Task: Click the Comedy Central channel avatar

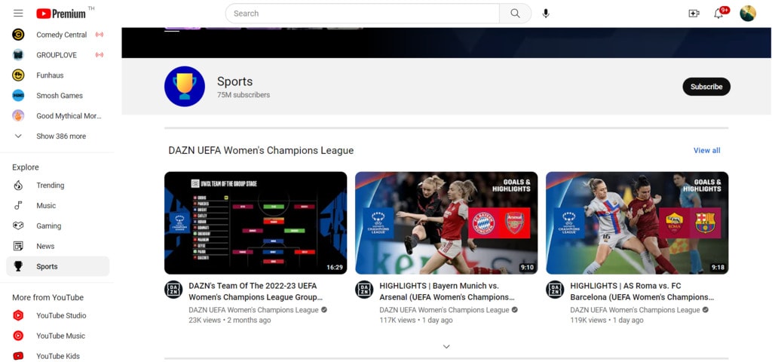Action: [x=18, y=35]
